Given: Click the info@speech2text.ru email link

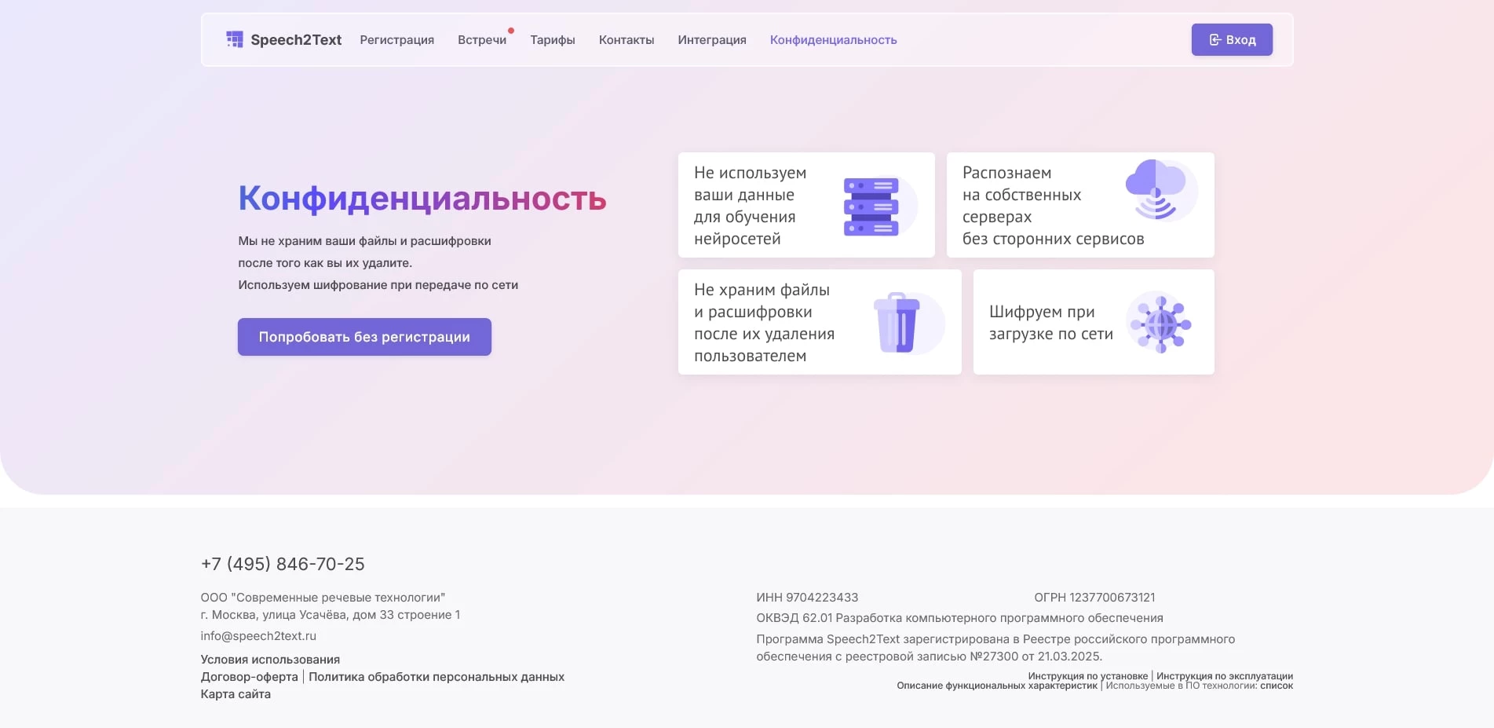Looking at the screenshot, I should (x=258, y=636).
